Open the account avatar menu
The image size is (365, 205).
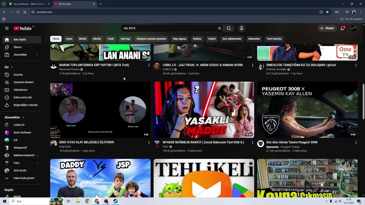coord(353,28)
